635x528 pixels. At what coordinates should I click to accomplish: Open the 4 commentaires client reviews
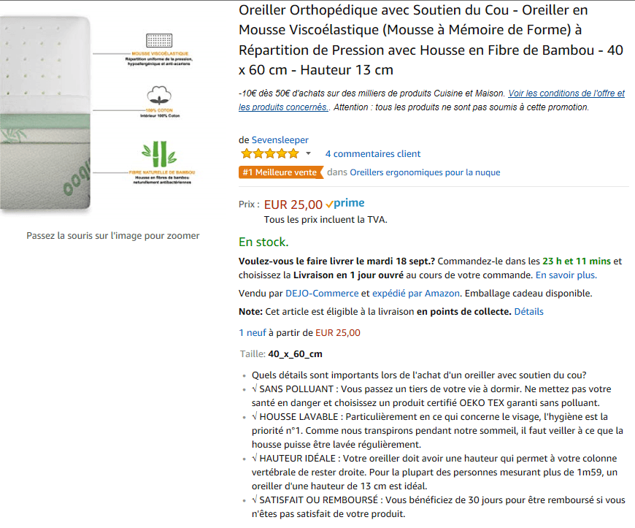pos(373,153)
